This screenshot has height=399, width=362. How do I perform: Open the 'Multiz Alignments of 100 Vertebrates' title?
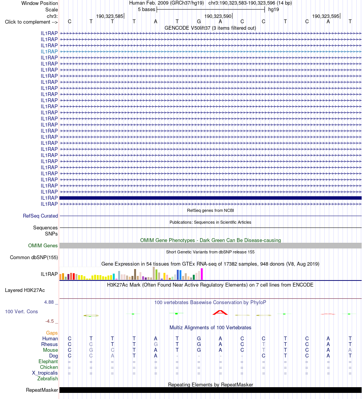210,328
